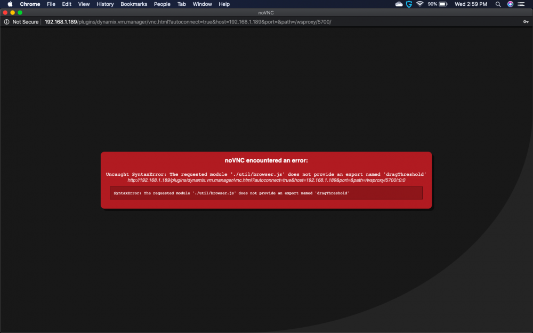Click the cloud icon in menu bar
This screenshot has height=333, width=533.
(x=399, y=4)
